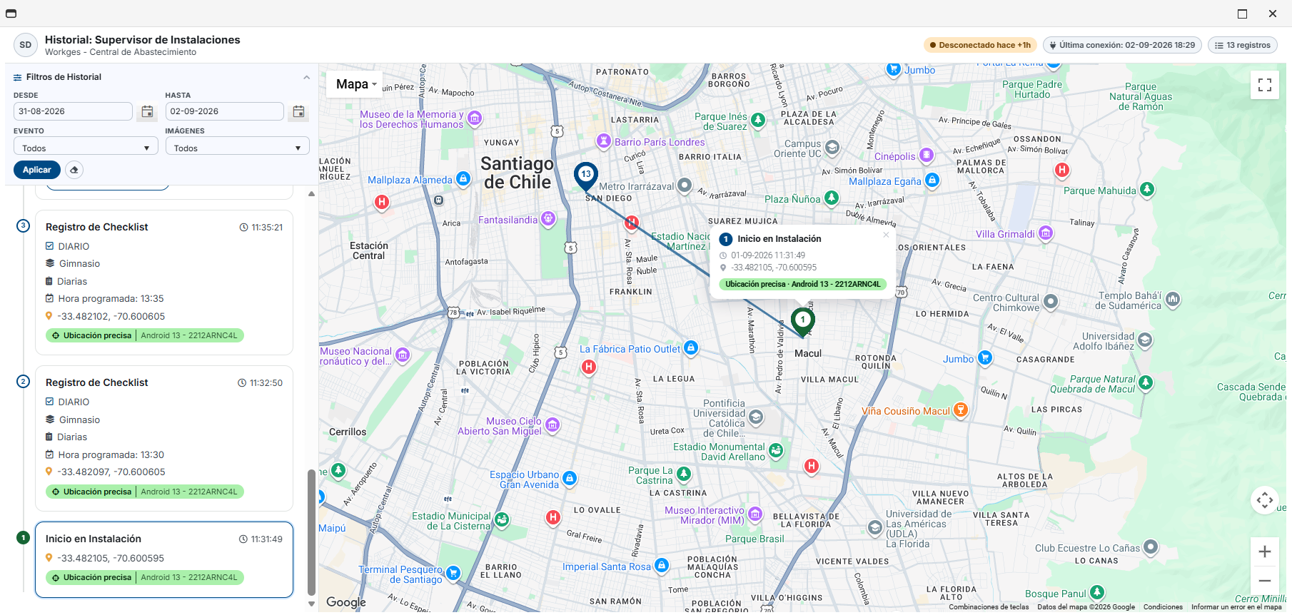Screen dimensions: 1292x615
Task: Click the Villa Grimaldi museum pin
Action: coord(1046,233)
